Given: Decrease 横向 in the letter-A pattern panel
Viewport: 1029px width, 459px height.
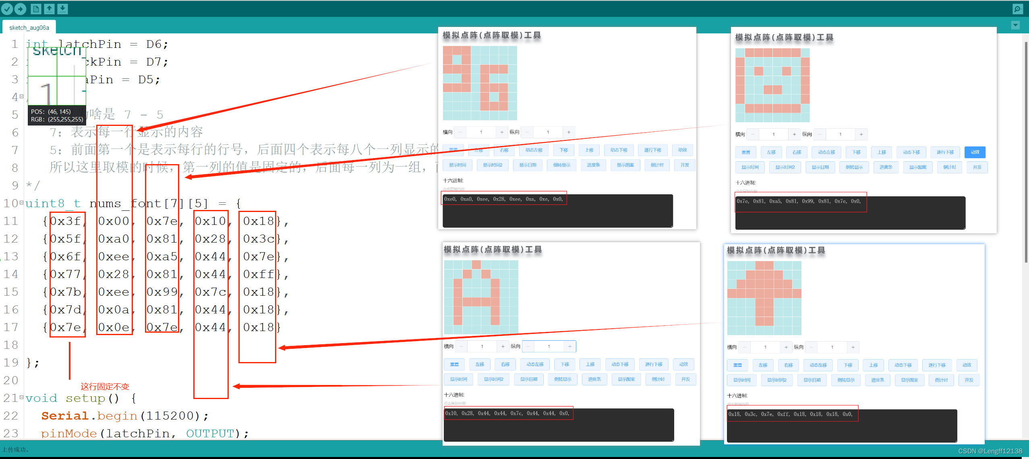Looking at the screenshot, I should pos(462,346).
